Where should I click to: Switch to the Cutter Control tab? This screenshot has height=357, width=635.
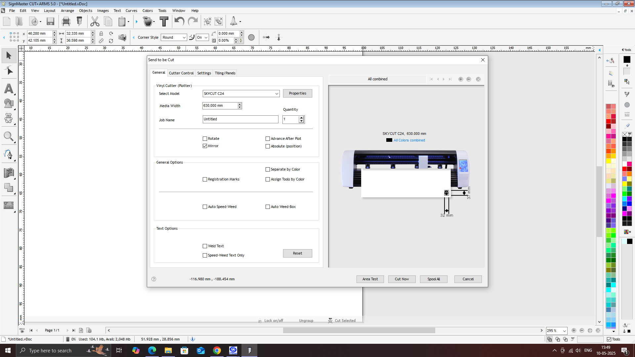[181, 73]
